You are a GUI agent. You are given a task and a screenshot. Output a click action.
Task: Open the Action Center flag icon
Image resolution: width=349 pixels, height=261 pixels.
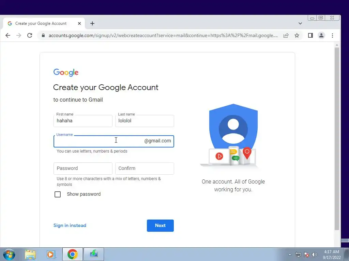point(306,255)
